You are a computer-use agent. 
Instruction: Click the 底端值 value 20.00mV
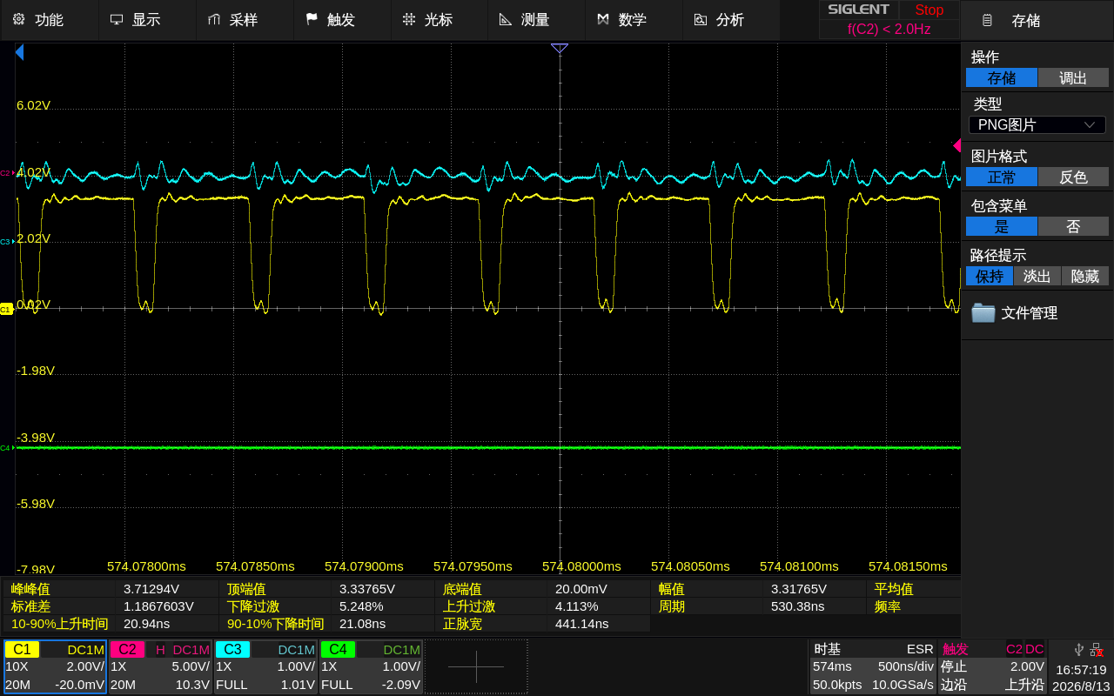point(581,589)
